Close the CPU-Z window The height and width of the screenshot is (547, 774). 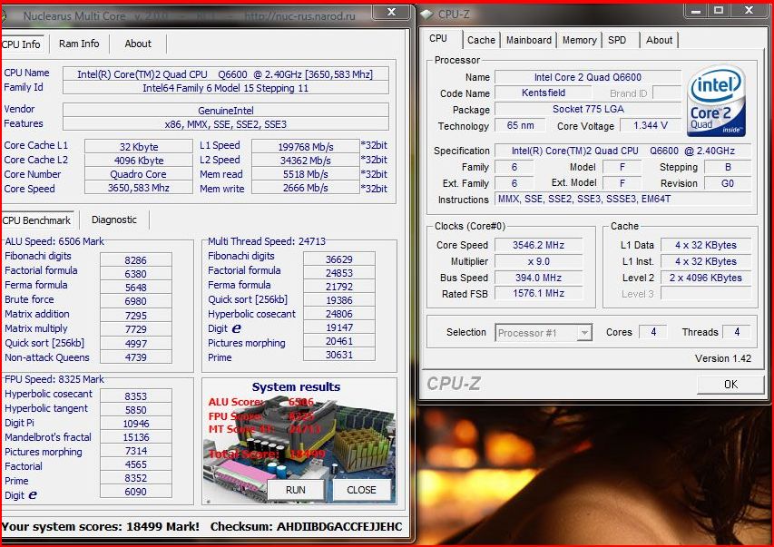pos(749,10)
